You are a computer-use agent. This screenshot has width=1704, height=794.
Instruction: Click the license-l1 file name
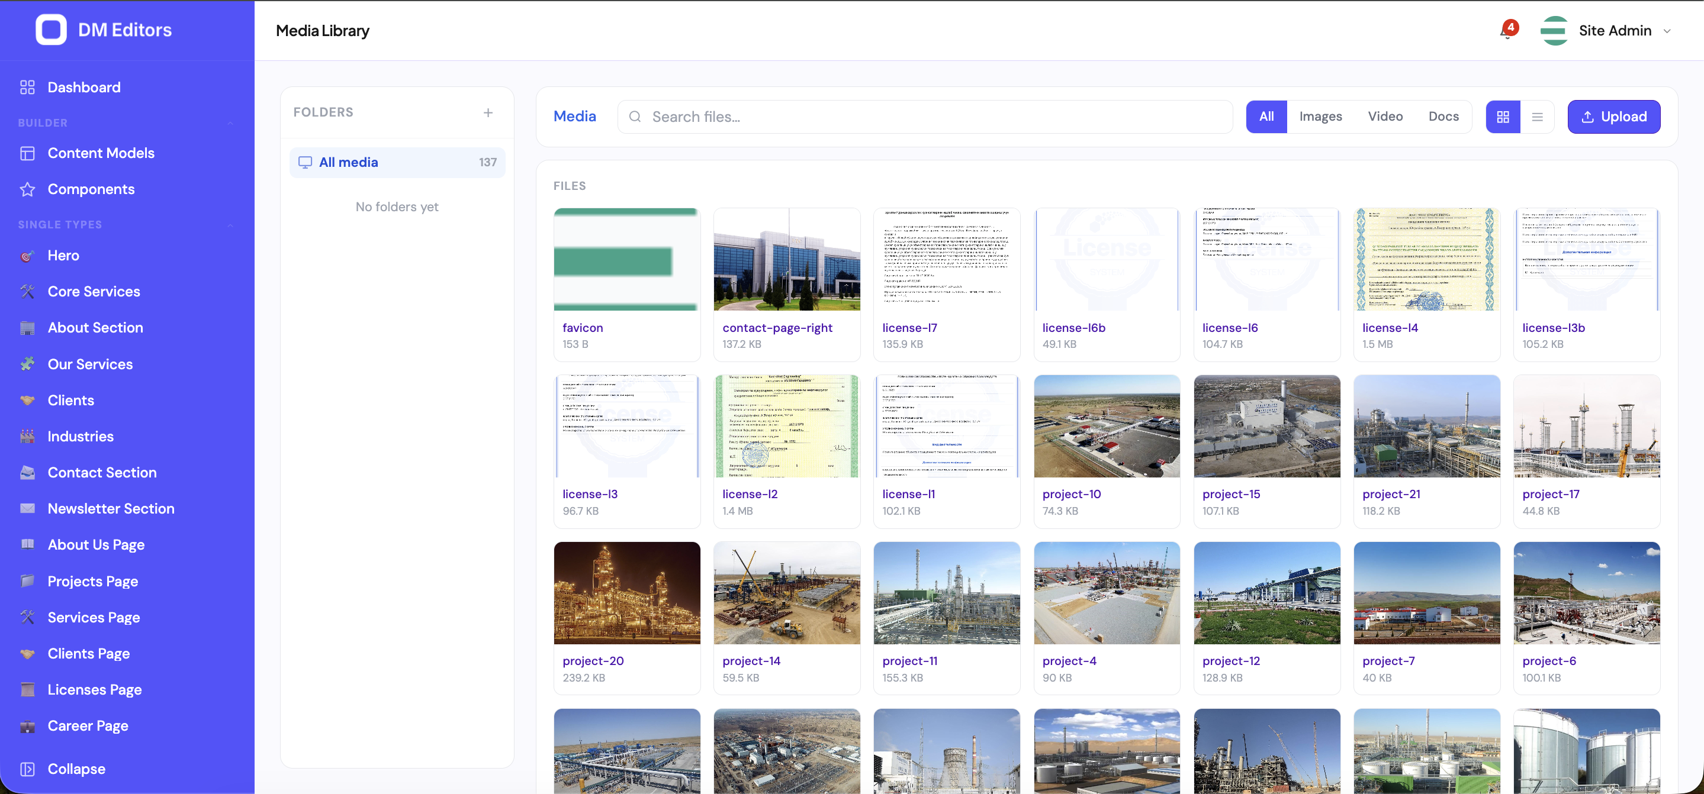tap(908, 494)
